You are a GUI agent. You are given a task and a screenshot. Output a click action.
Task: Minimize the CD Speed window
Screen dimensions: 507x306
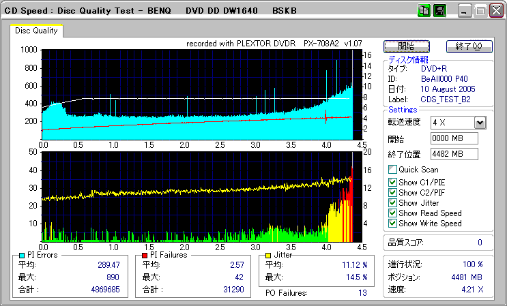pos(465,11)
